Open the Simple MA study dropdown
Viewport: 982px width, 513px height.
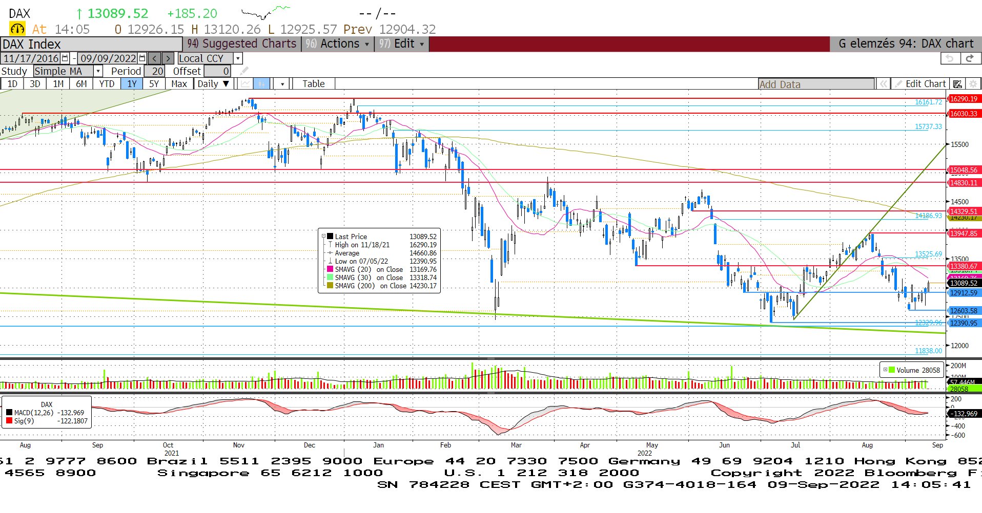pos(98,71)
